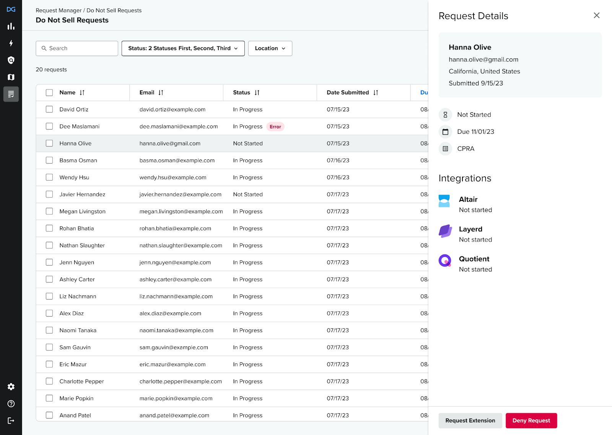Select the CPRA regulation icon
Viewport: 612px width, 435px height.
445,149
